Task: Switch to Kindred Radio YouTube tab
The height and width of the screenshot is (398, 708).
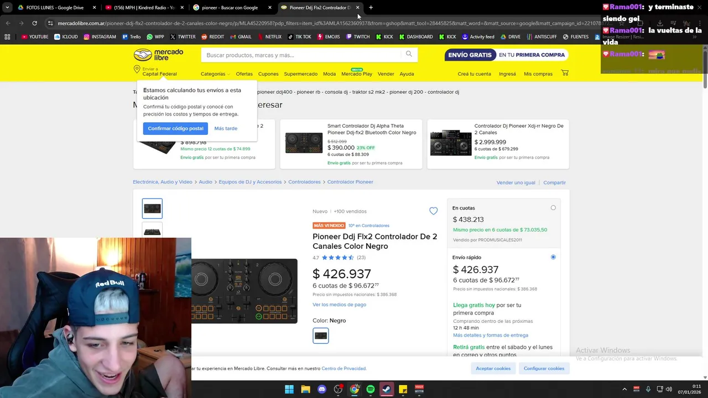Action: coord(144,8)
